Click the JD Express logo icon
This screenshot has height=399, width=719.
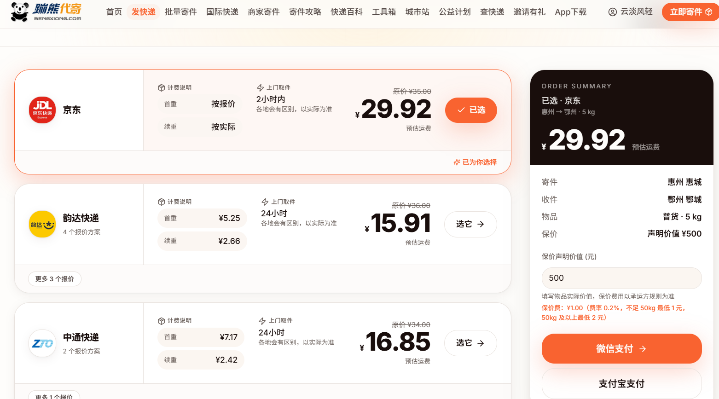click(x=42, y=110)
